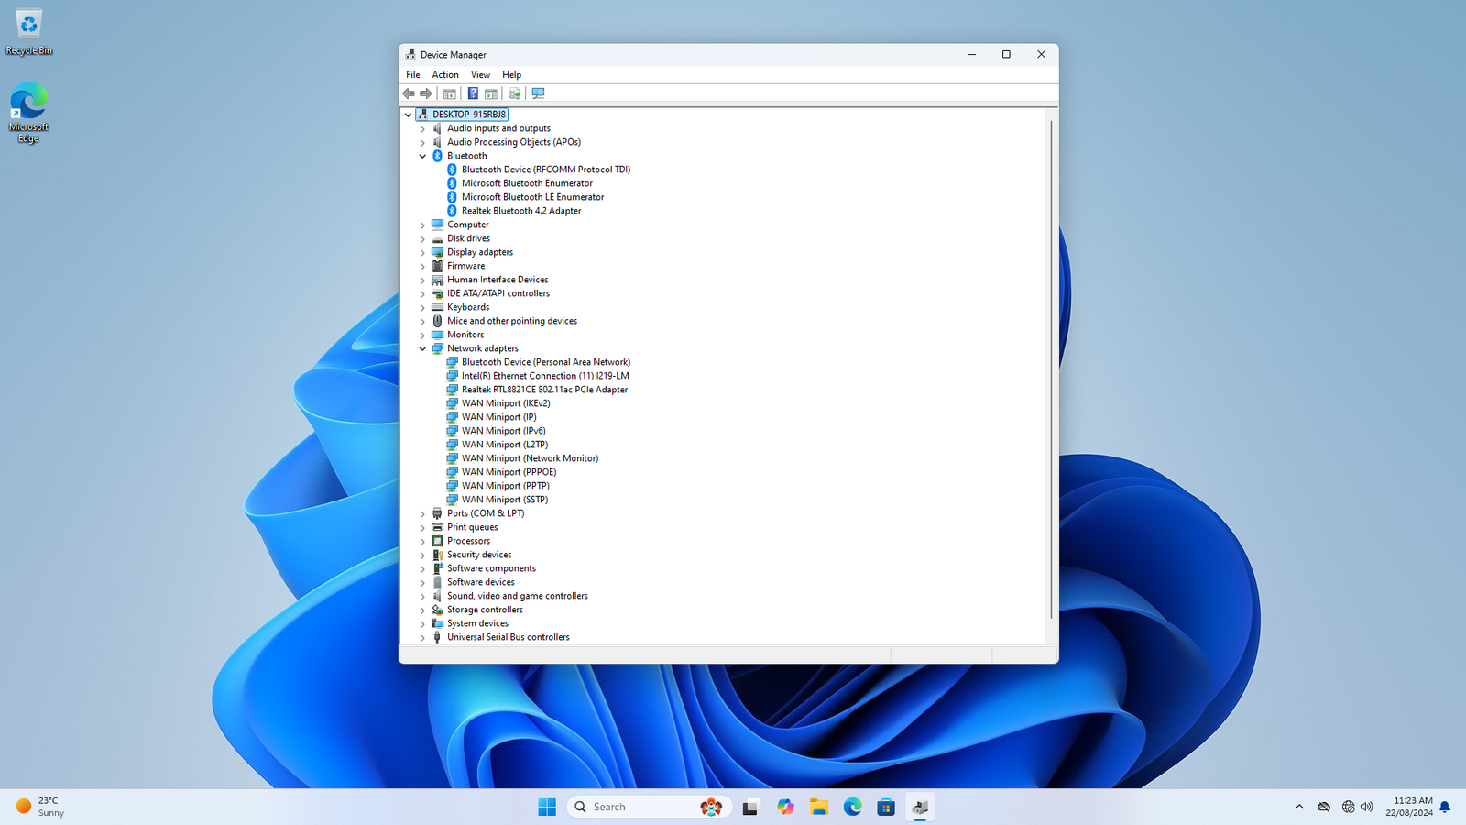Expand the System devices category
Viewport: 1466px width, 825px height.
point(422,623)
